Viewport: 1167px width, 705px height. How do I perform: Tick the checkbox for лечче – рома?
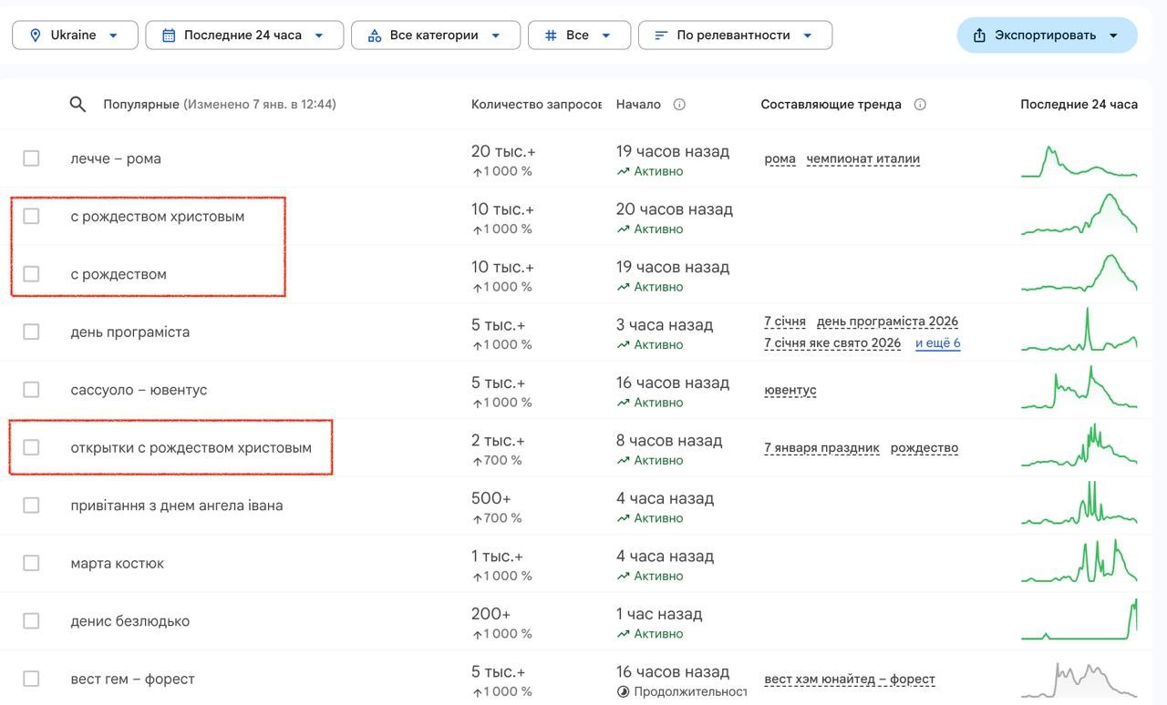[31, 158]
